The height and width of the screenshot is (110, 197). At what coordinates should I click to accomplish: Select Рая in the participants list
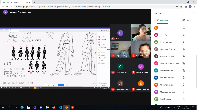[173, 99]
